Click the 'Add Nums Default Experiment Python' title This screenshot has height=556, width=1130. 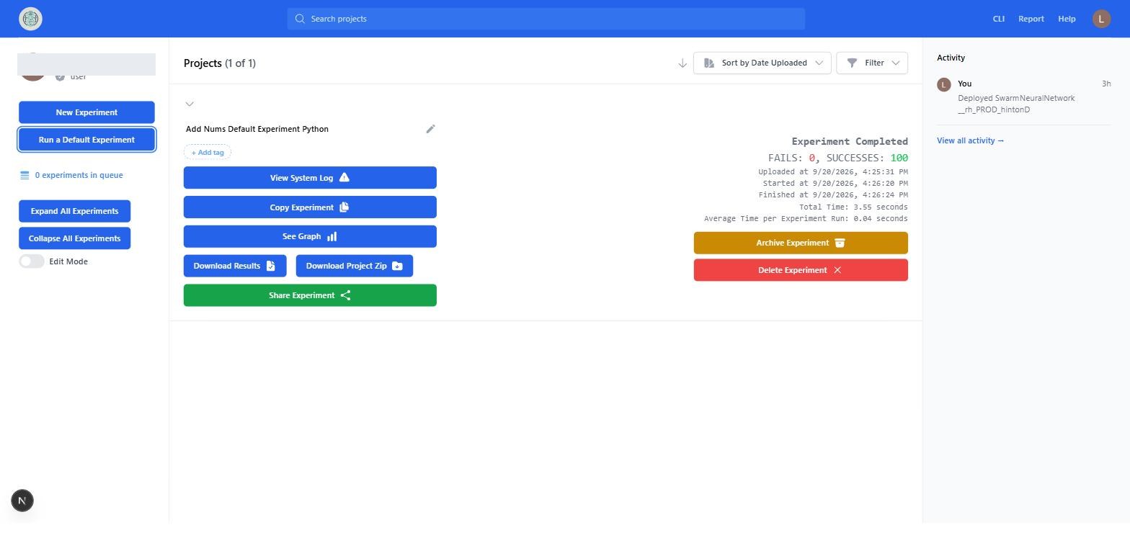[x=257, y=129]
